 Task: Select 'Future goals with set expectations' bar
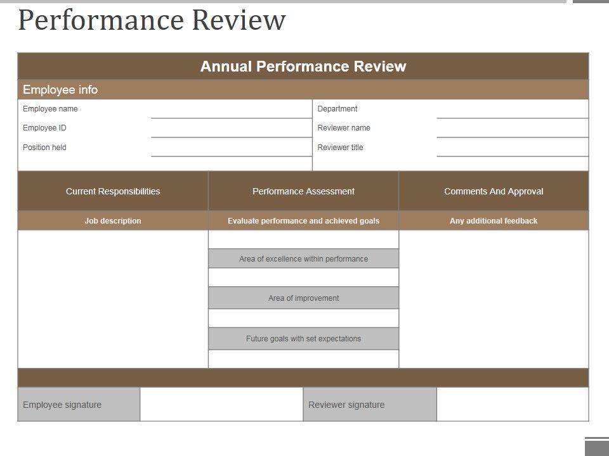tap(303, 338)
